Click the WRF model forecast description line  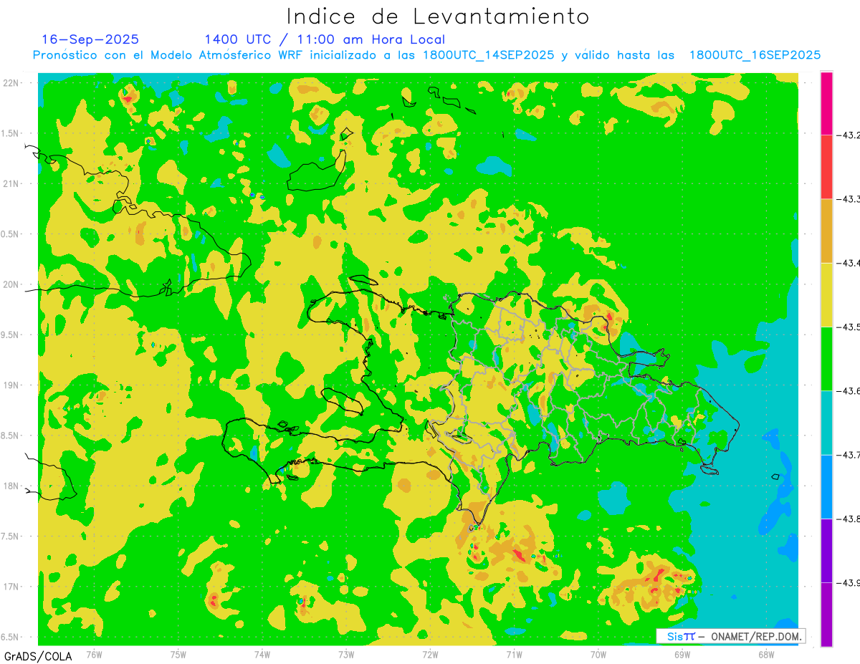pos(426,55)
